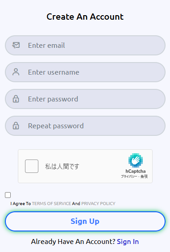Focus the Enter password input field
The height and width of the screenshot is (252, 170).
click(85, 99)
